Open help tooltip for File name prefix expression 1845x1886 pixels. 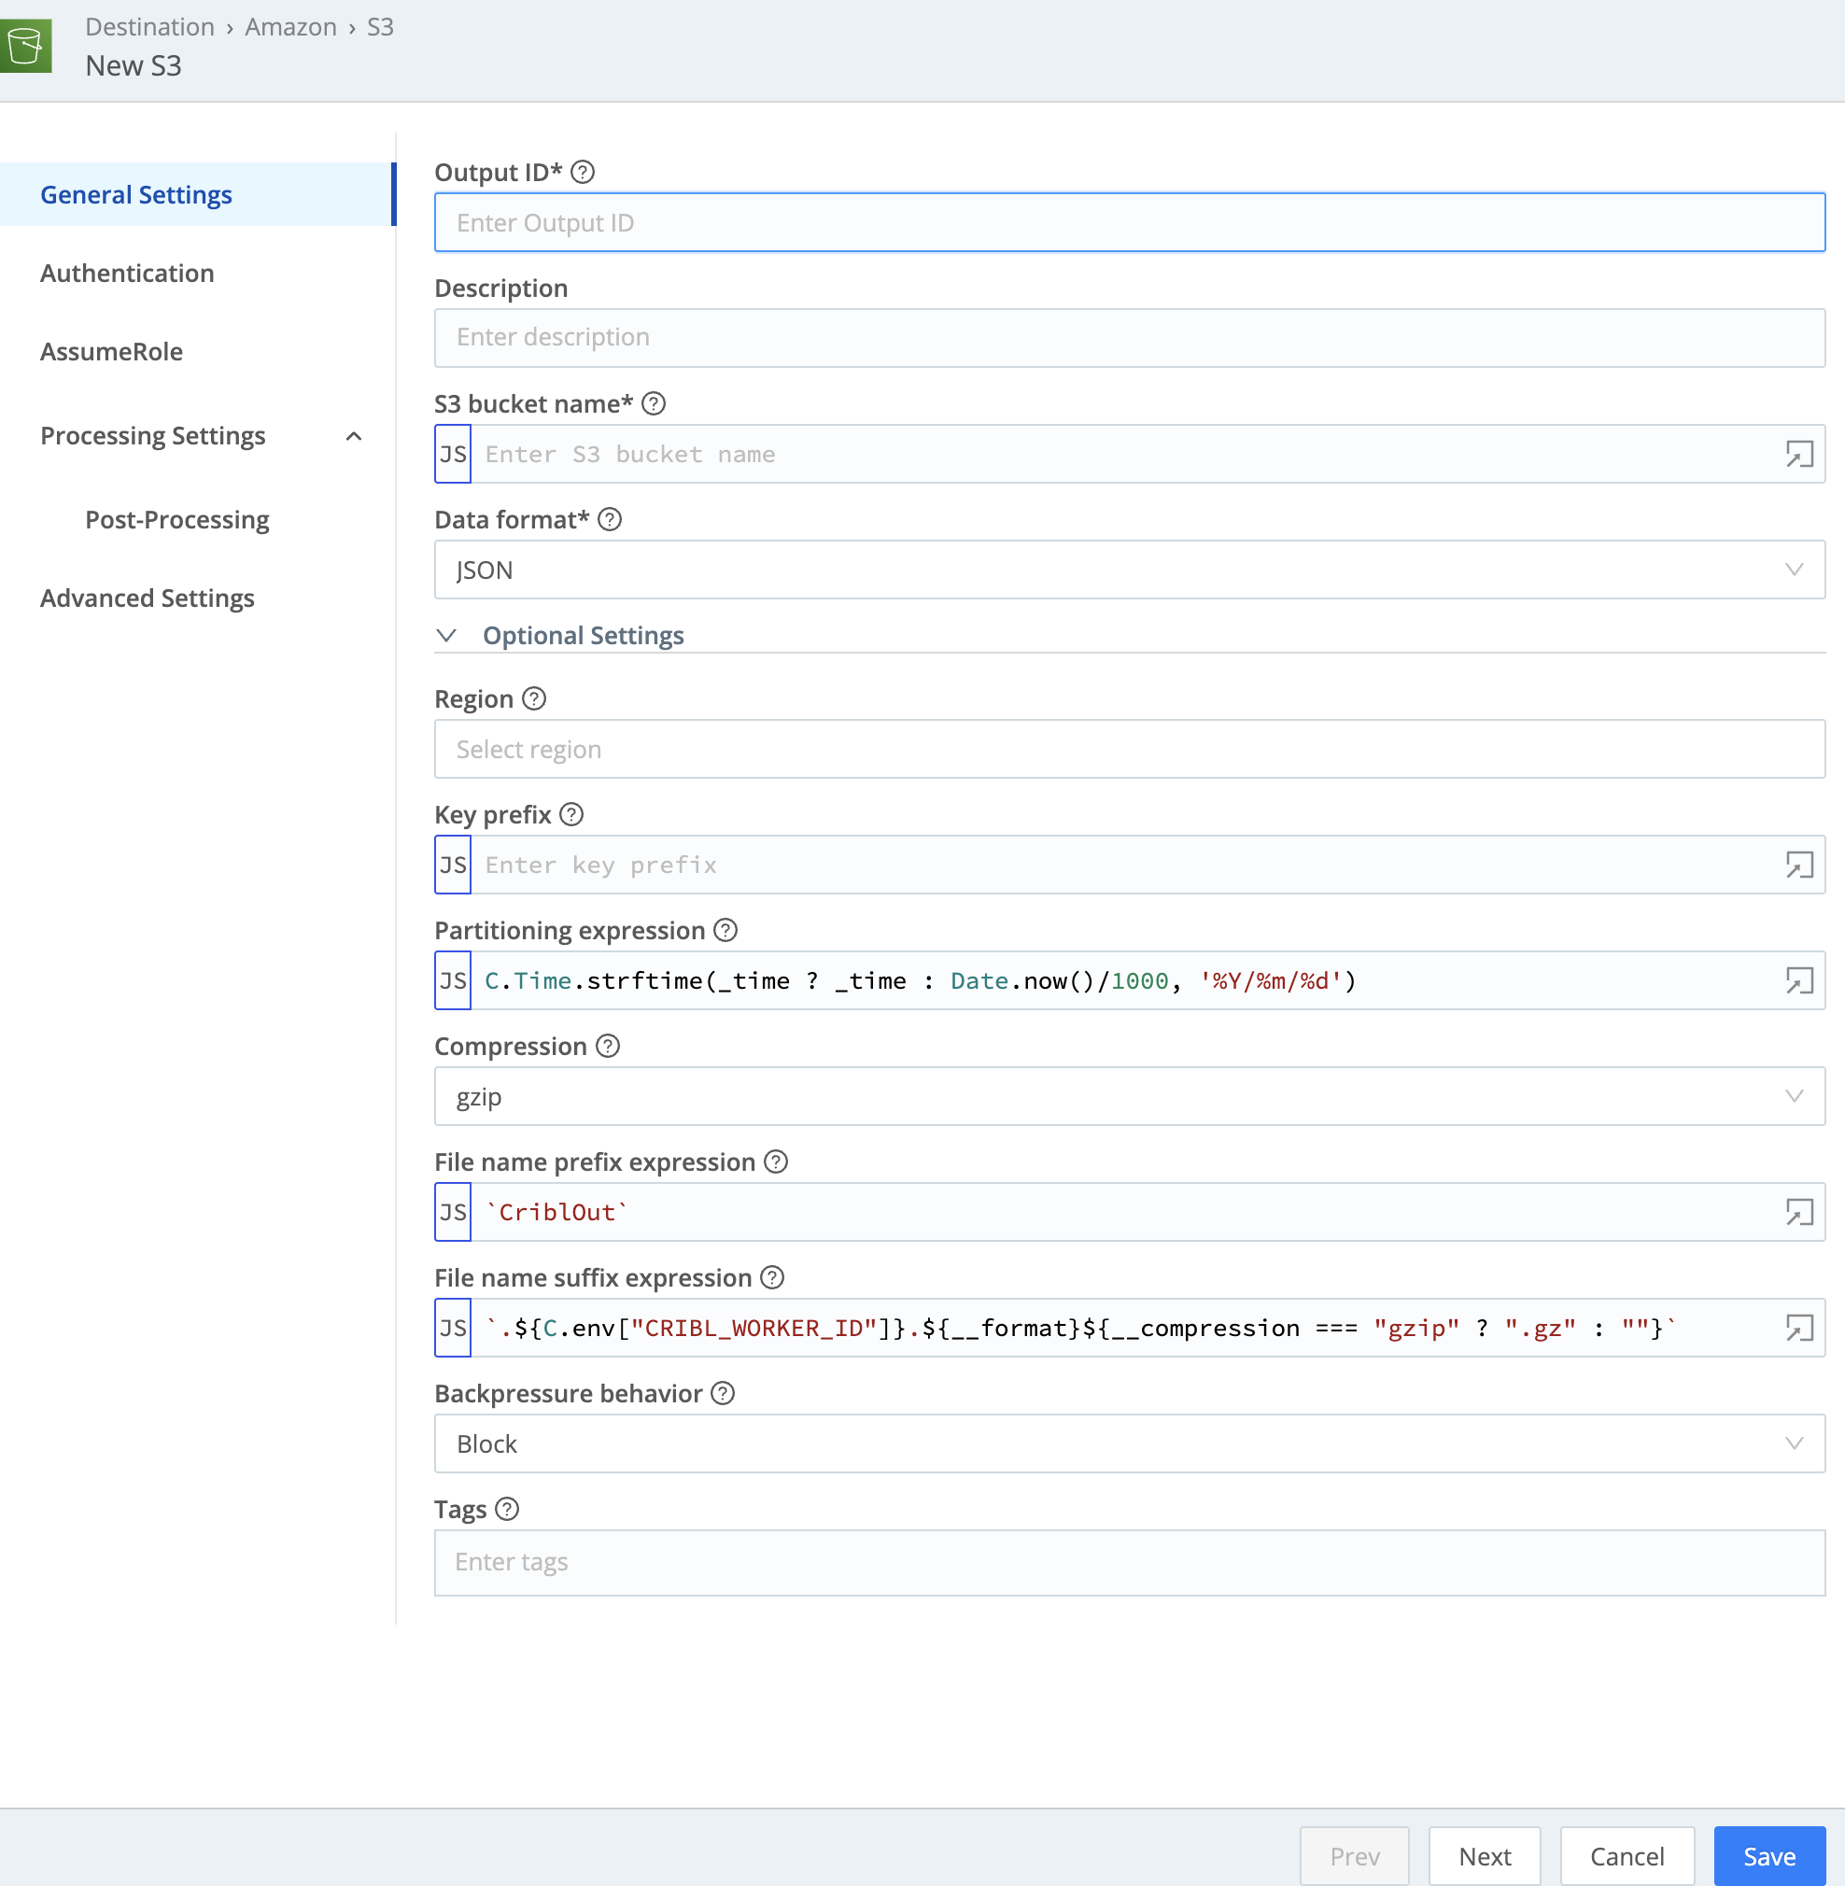tap(776, 1161)
